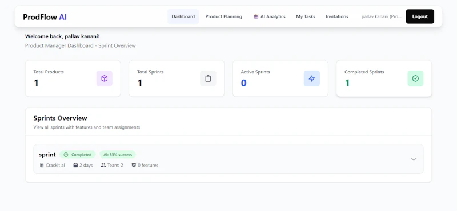Screen dimensions: 457x211
Task: Open the Dashboard nav tab
Action: point(183,16)
